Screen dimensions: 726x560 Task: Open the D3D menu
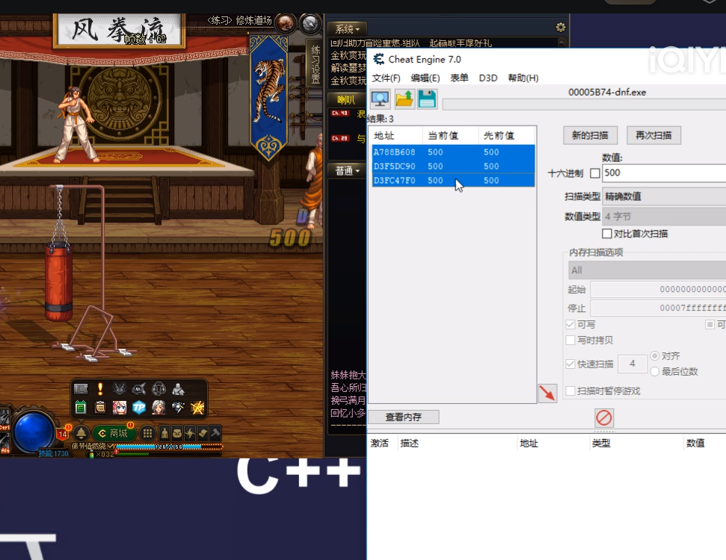point(488,78)
